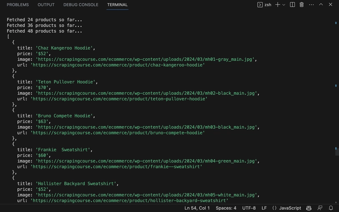Select UTF-8 encoding in status bar

249,208
